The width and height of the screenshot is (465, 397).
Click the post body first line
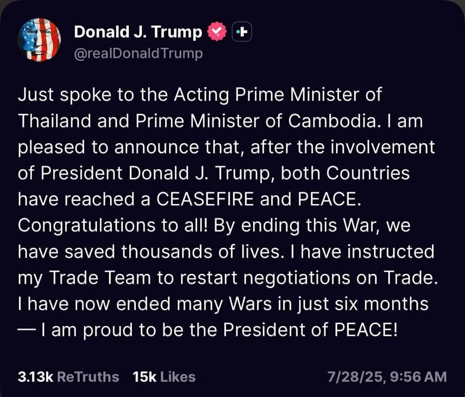point(200,95)
